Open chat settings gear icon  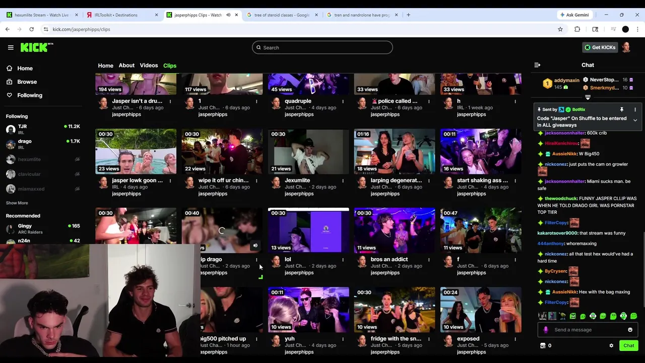pos(611,346)
